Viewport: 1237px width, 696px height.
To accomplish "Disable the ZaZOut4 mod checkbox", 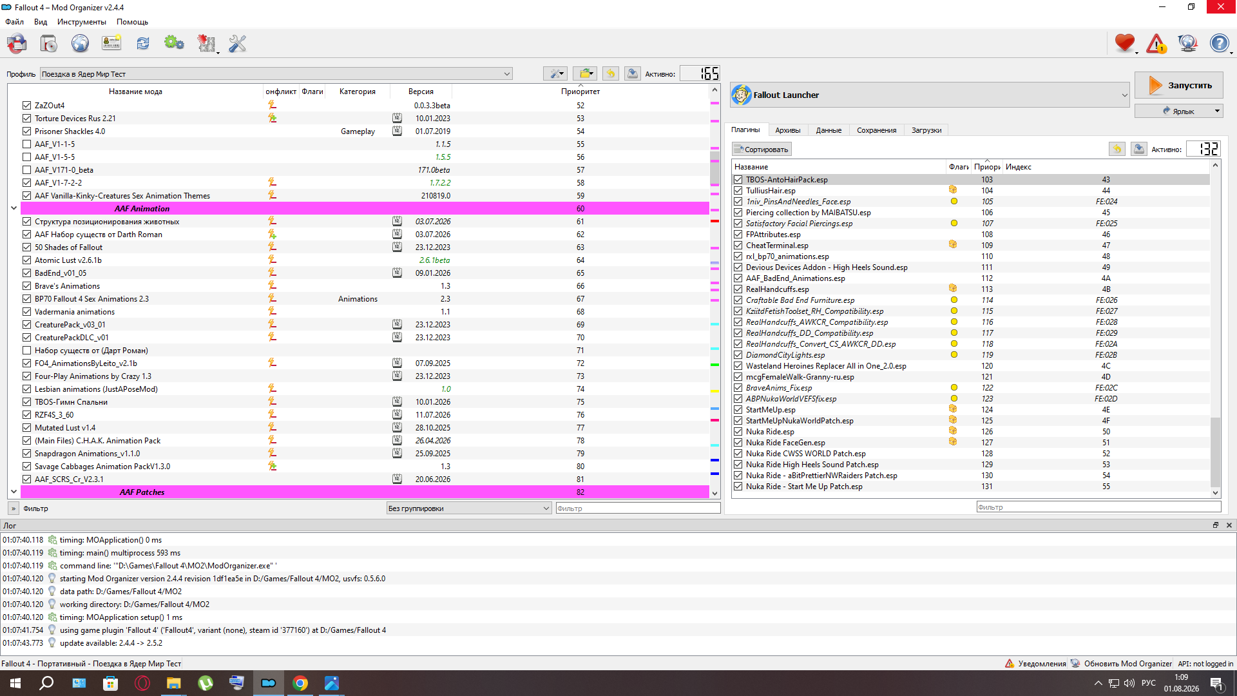I will [x=26, y=105].
